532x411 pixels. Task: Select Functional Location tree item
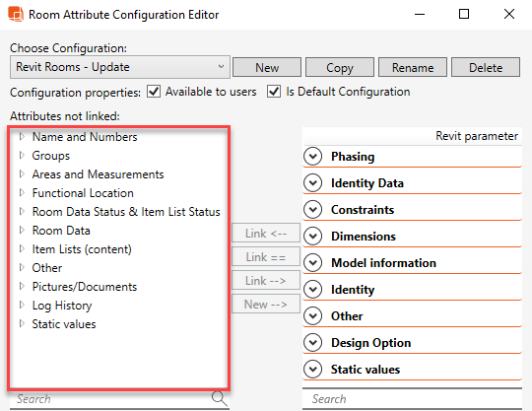[83, 193]
